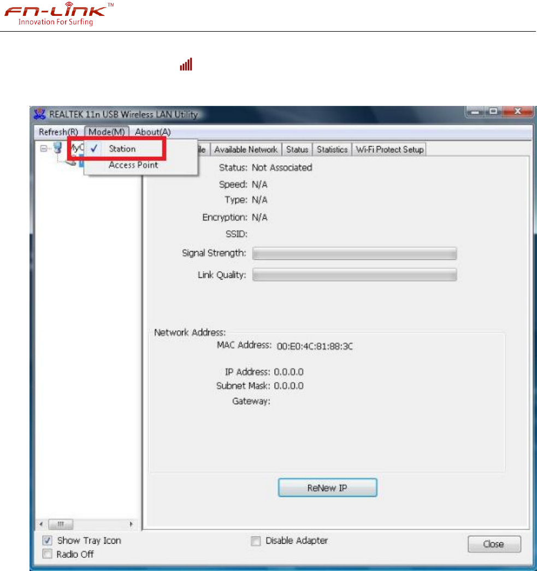This screenshot has width=537, height=571.
Task: Click the red signal bars icon
Action: click(186, 64)
